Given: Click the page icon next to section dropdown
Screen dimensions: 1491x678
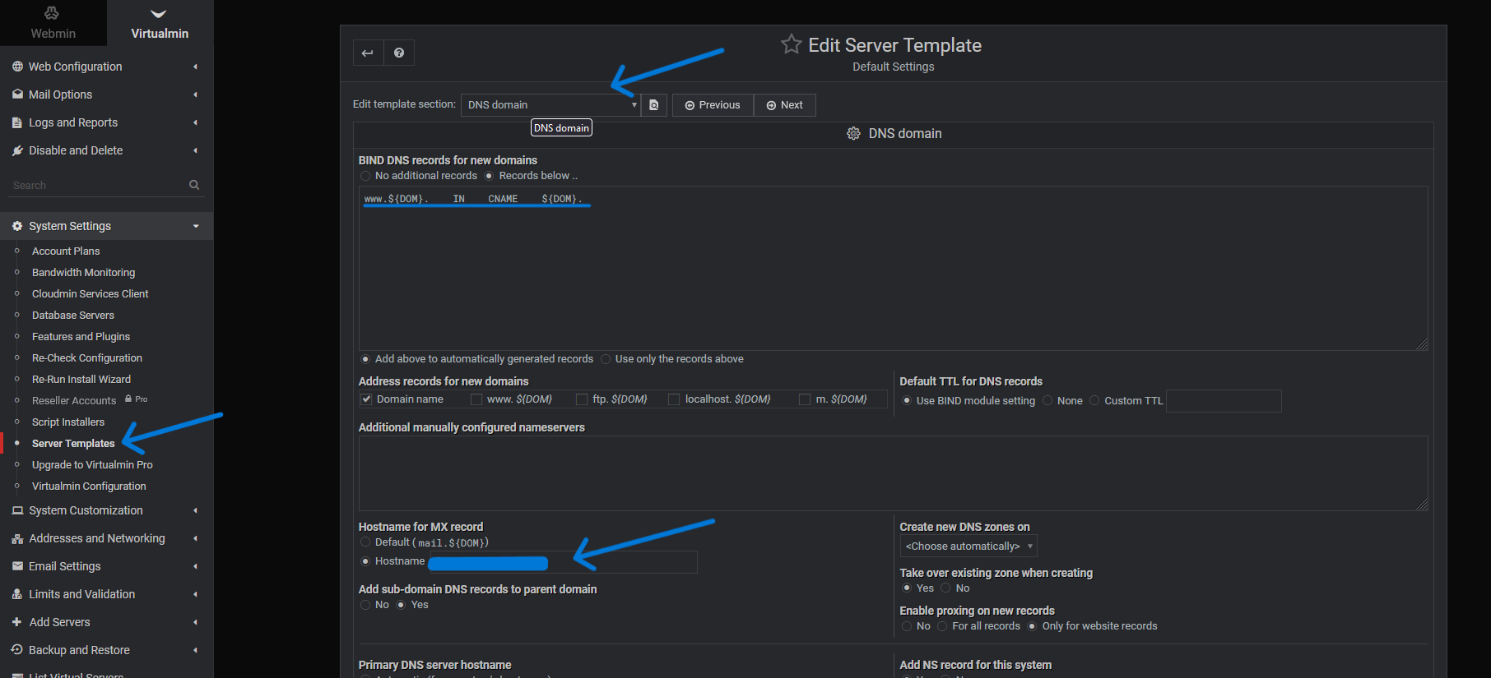Looking at the screenshot, I should tap(654, 105).
